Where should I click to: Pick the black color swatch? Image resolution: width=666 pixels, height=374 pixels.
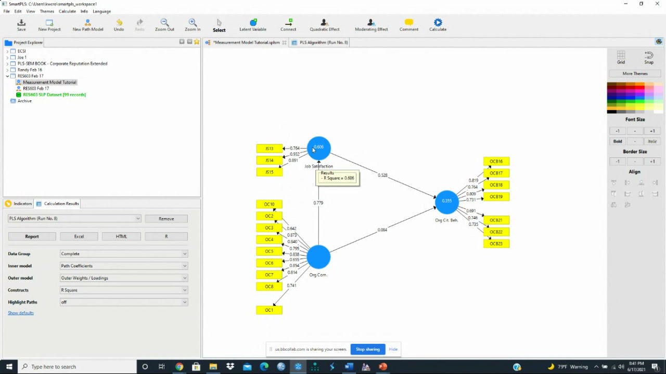(x=611, y=111)
